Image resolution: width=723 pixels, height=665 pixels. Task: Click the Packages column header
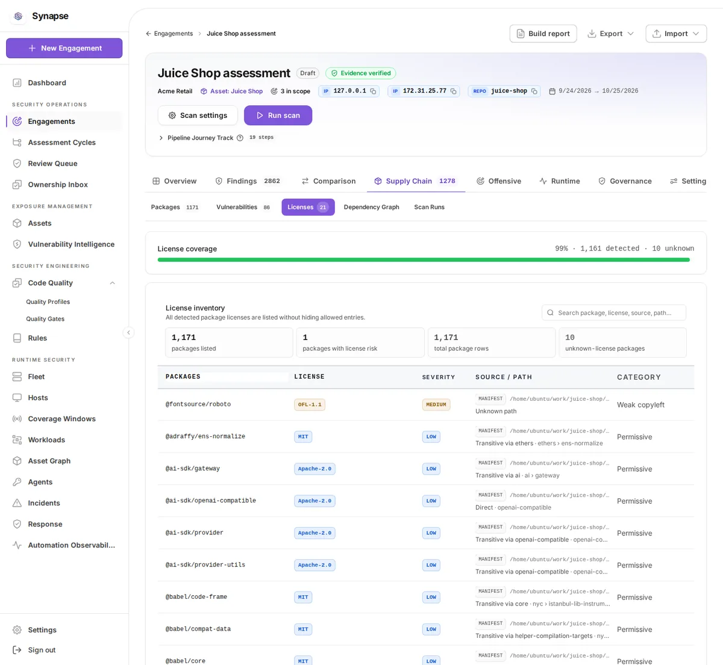click(x=183, y=377)
